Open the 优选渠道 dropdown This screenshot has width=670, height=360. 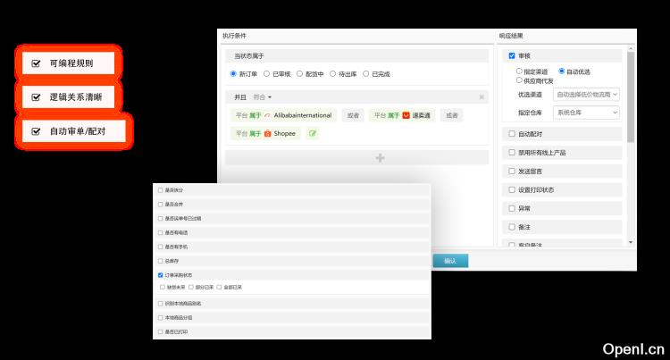point(586,95)
